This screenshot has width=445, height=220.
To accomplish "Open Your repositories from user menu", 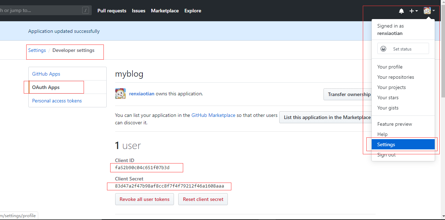I will click(x=403, y=77).
